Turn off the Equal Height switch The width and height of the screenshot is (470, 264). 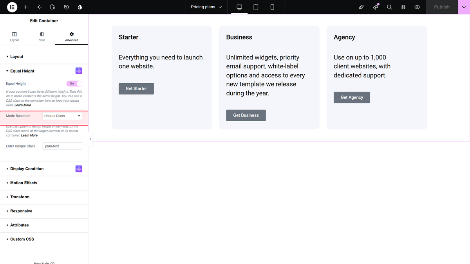(74, 83)
